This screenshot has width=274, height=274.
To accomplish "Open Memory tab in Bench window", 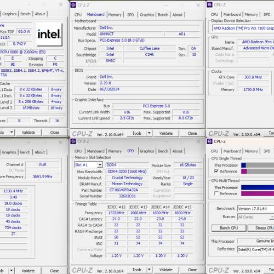I will [252, 151].
